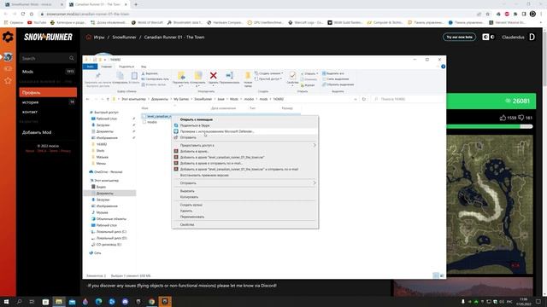Click the Properties checkmark icon in ribbon
This screenshot has height=307, width=547.
pos(292,76)
